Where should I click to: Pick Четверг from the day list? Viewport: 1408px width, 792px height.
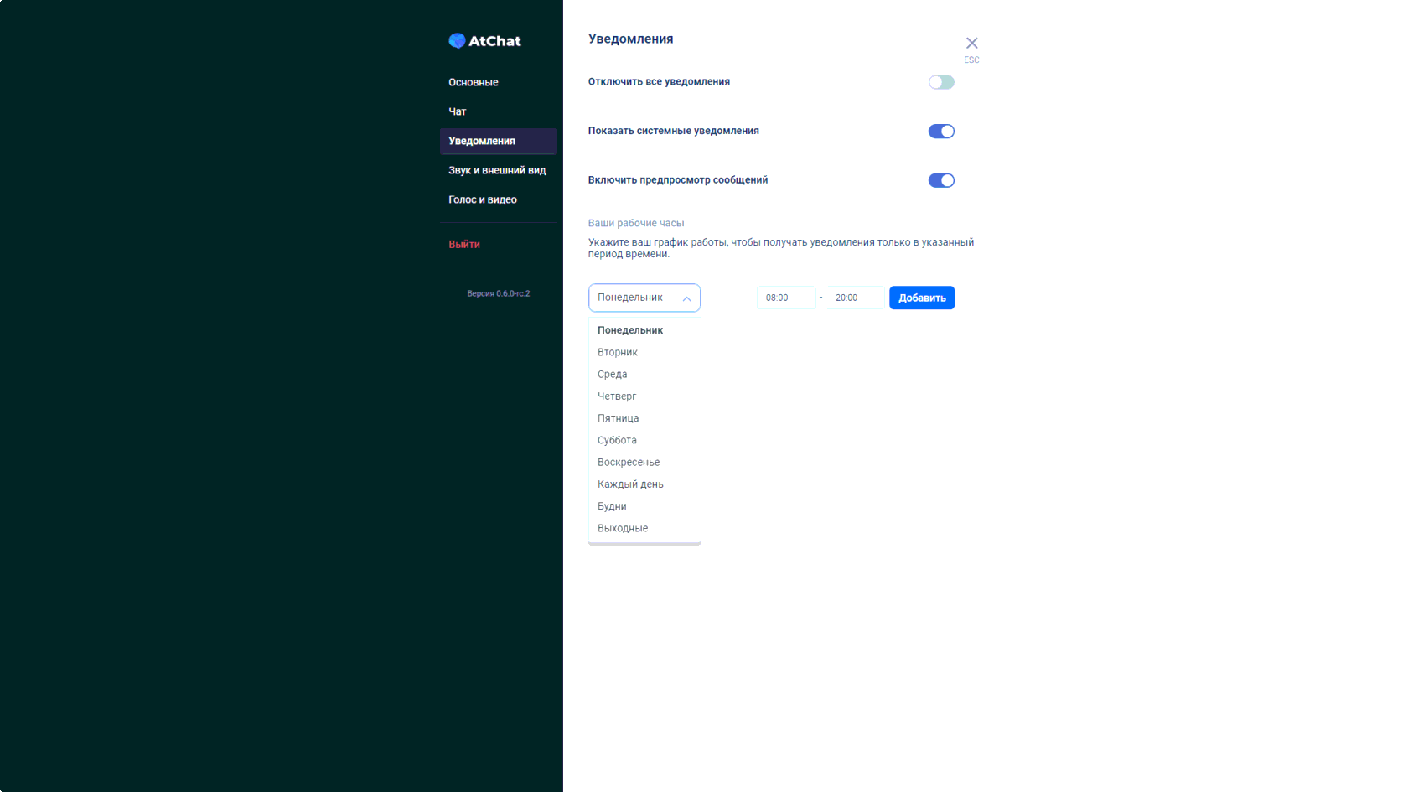[644, 396]
